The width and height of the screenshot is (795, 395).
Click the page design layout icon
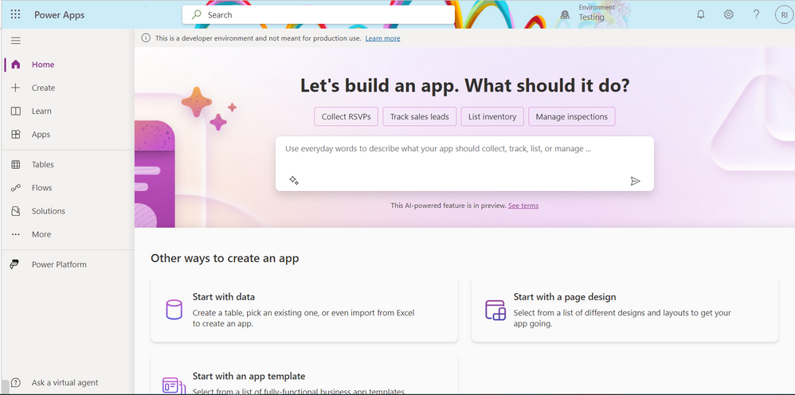(x=495, y=310)
